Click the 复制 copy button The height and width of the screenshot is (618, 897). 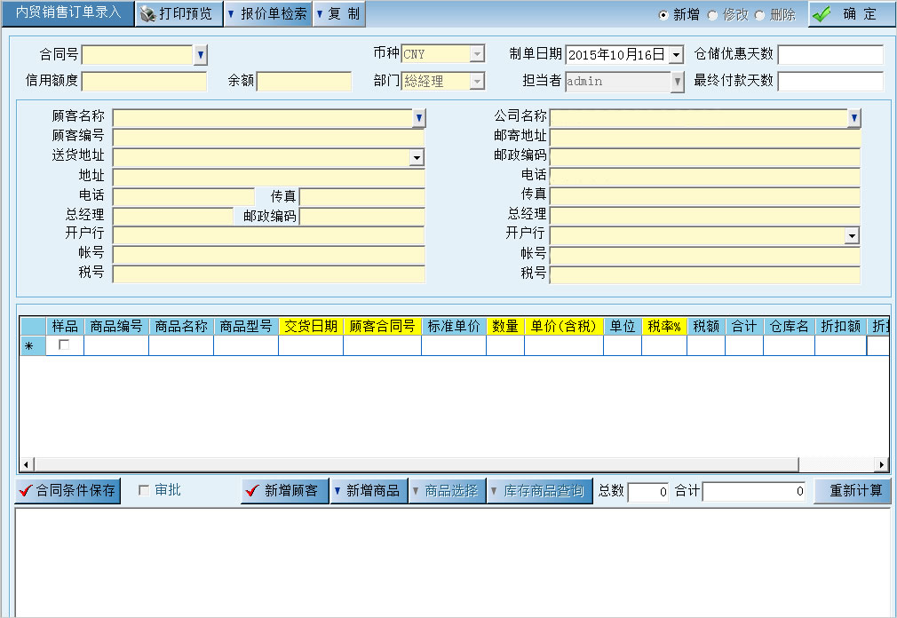point(338,14)
